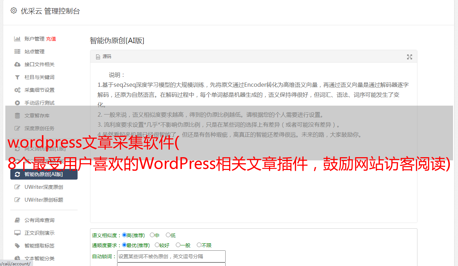The image size is (458, 266).
Task: Click the 说明: line in the editor
Action: click(117, 75)
